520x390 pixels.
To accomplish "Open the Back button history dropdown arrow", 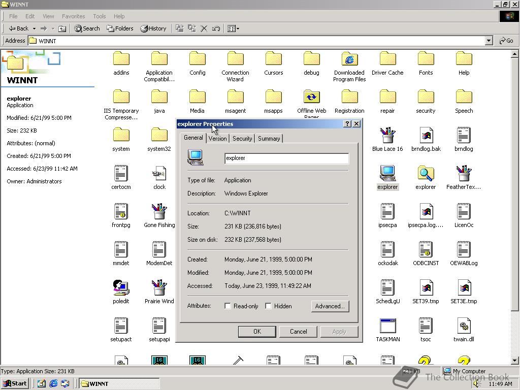I will click(x=34, y=29).
